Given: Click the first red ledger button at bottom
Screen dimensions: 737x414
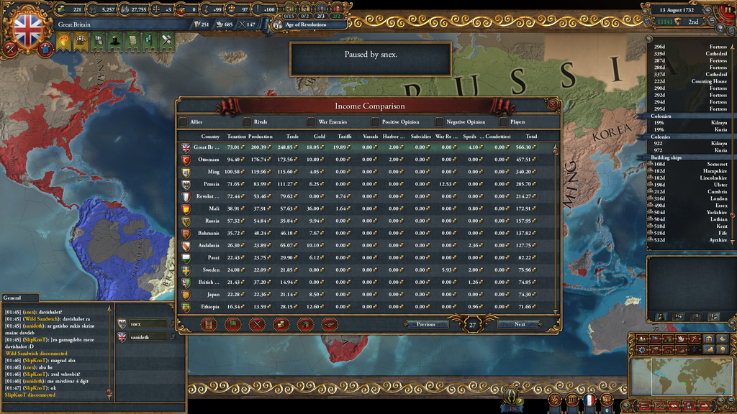Looking at the screenshot, I should [x=209, y=324].
